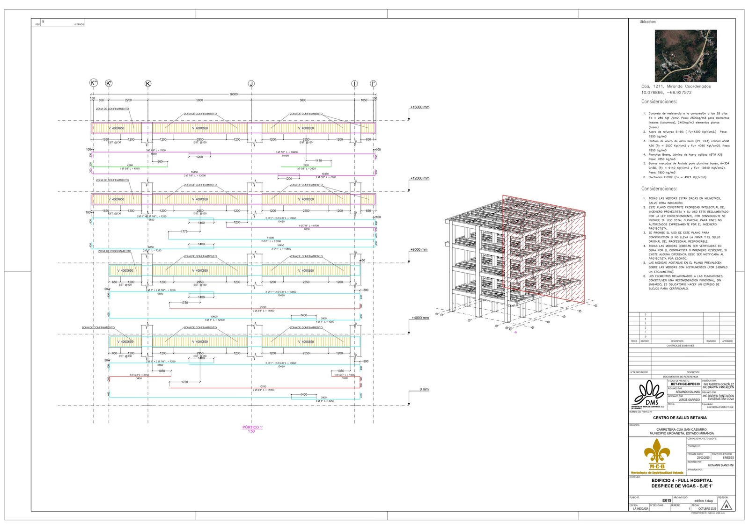Viewport: 749px width, 529px height.
Task: Click MUNICIPIO URDANETA, ESTADO MIRANDA line
Action: (x=682, y=434)
